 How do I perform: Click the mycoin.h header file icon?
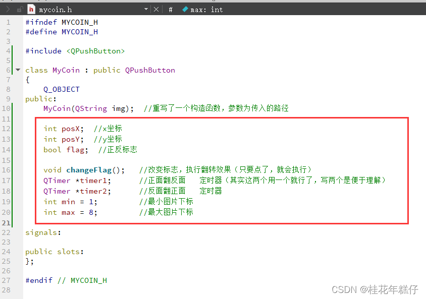(31, 10)
